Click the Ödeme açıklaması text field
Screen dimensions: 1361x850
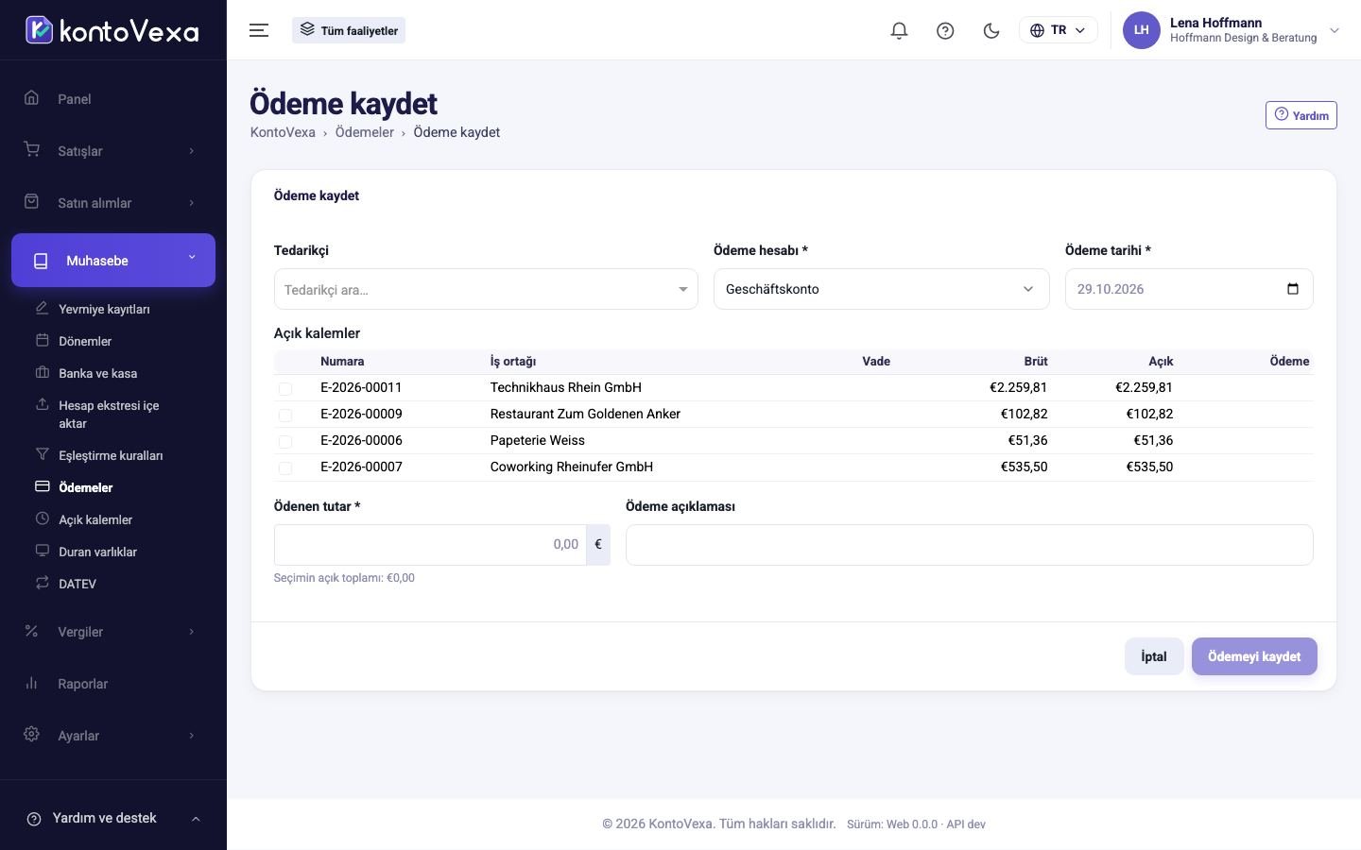(969, 545)
